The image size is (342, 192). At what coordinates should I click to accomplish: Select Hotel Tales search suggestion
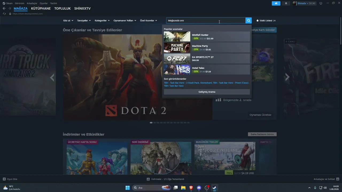(x=207, y=70)
